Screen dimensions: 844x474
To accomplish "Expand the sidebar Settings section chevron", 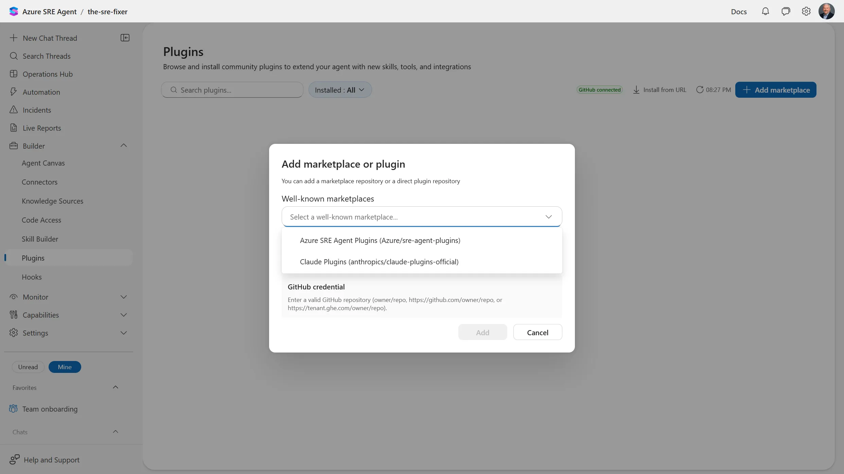I will (124, 333).
